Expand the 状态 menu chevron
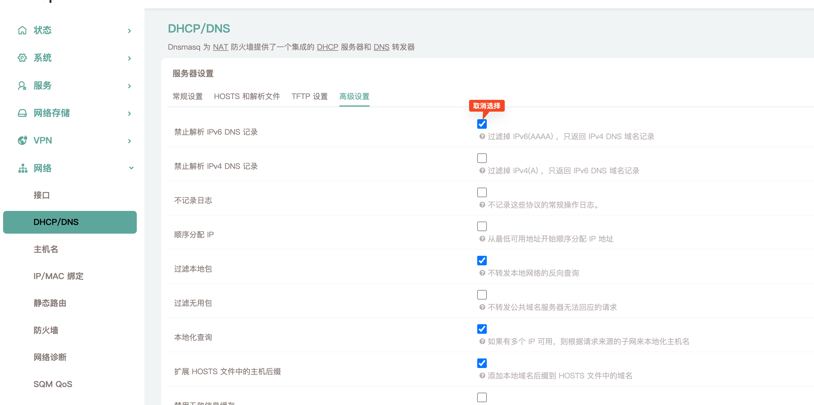 pos(129,31)
